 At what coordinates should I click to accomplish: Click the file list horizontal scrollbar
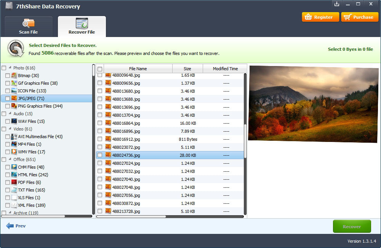[170, 216]
